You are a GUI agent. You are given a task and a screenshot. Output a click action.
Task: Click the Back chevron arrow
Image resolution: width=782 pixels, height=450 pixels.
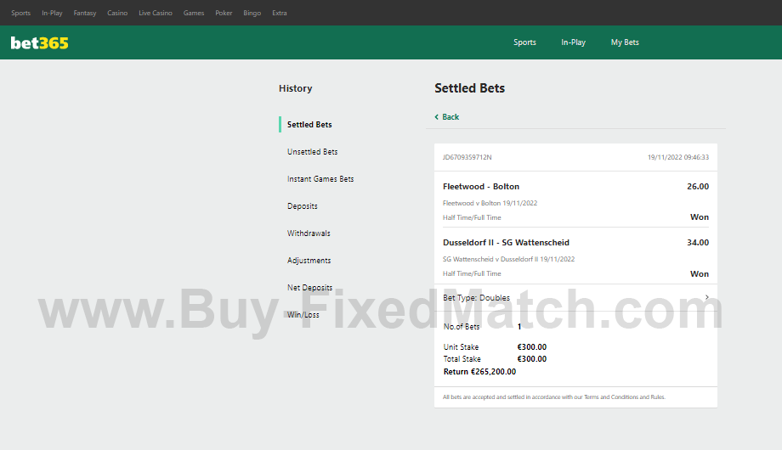437,117
